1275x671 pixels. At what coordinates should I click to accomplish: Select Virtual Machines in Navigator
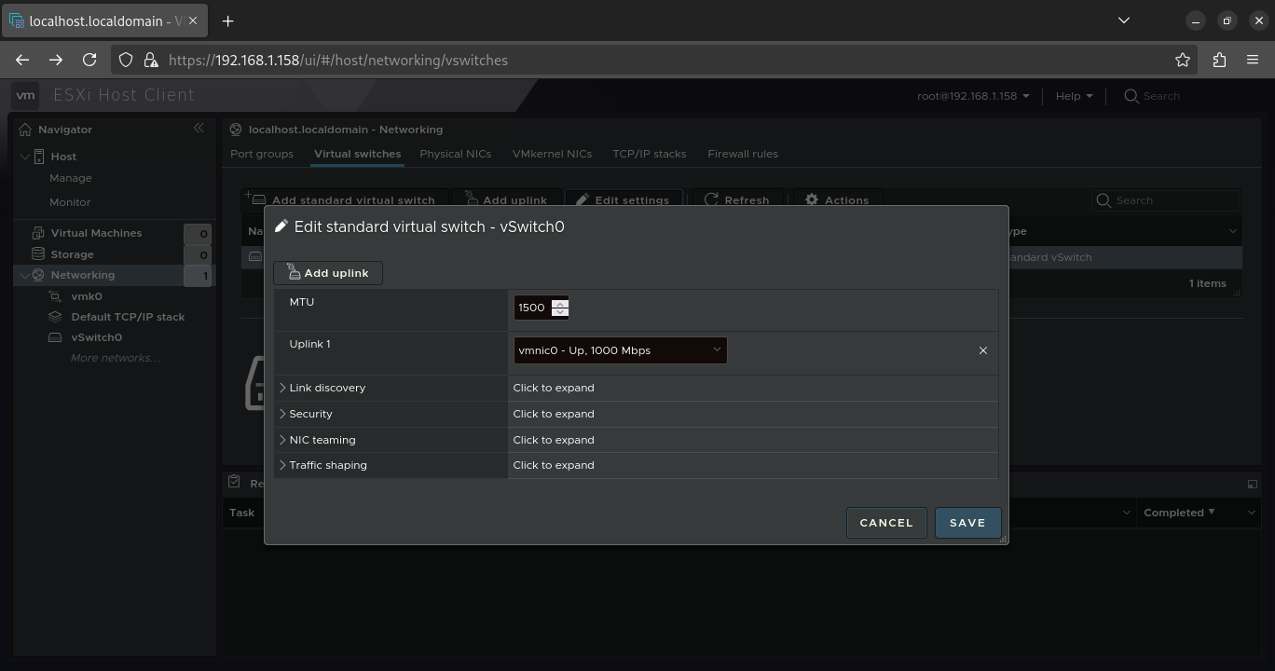(x=96, y=233)
